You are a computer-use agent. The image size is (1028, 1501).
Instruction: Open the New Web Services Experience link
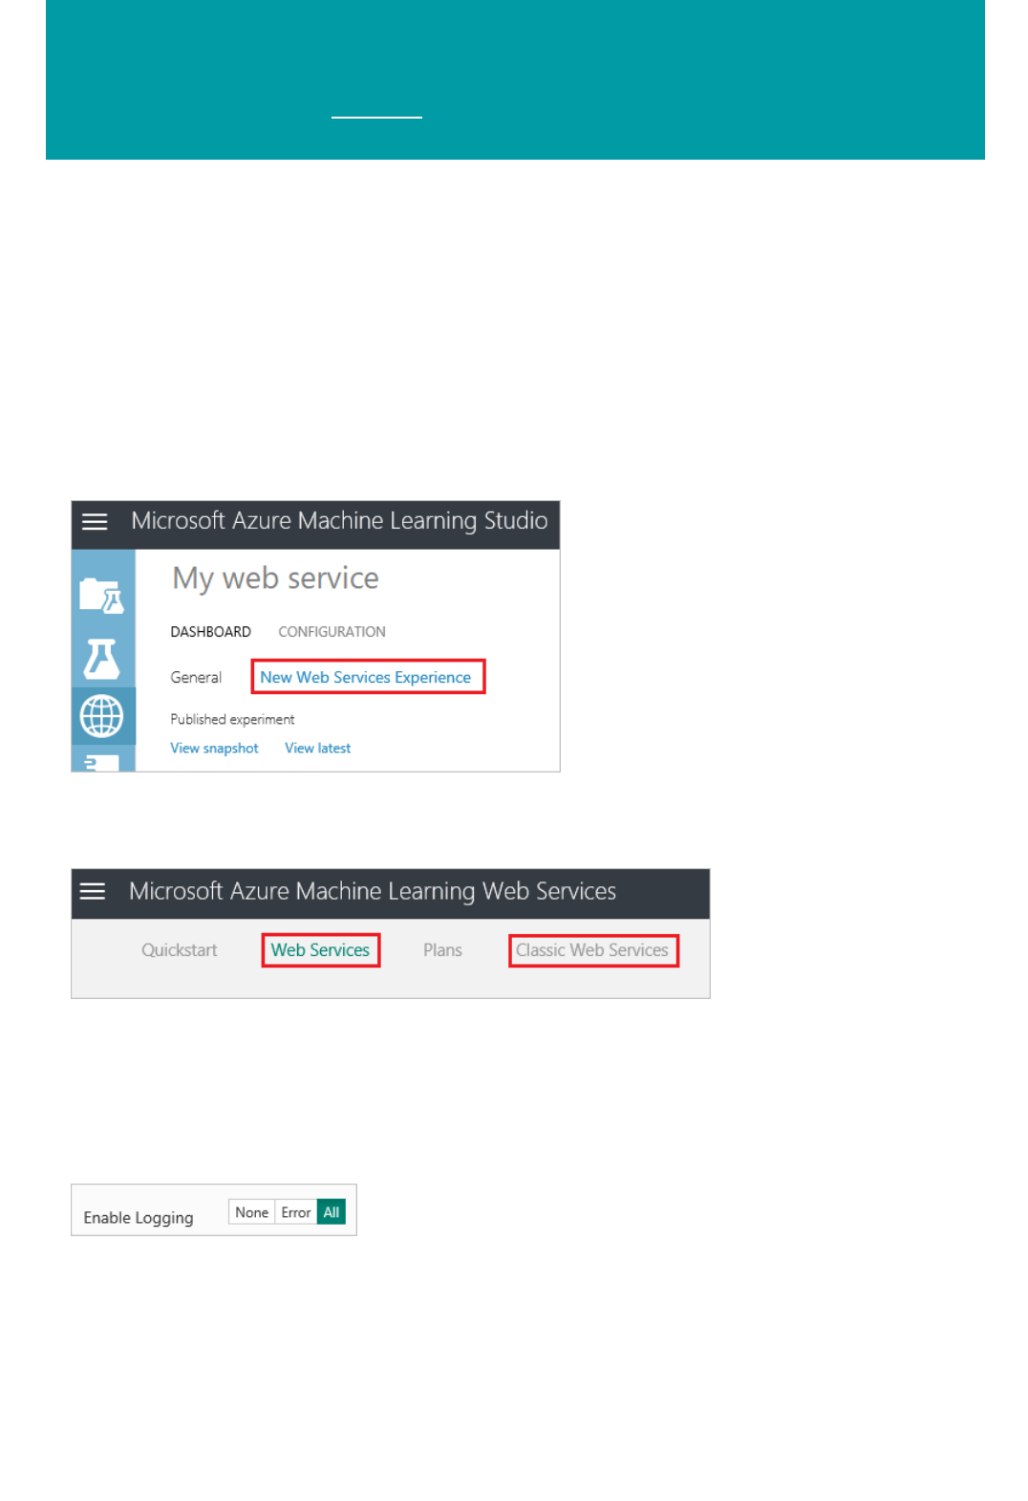pos(366,677)
